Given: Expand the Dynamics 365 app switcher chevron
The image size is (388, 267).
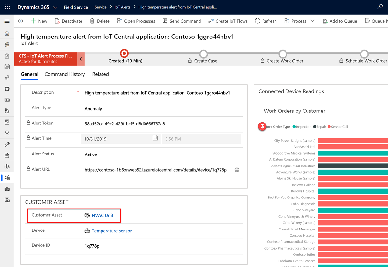Looking at the screenshot, I should tap(55, 7).
